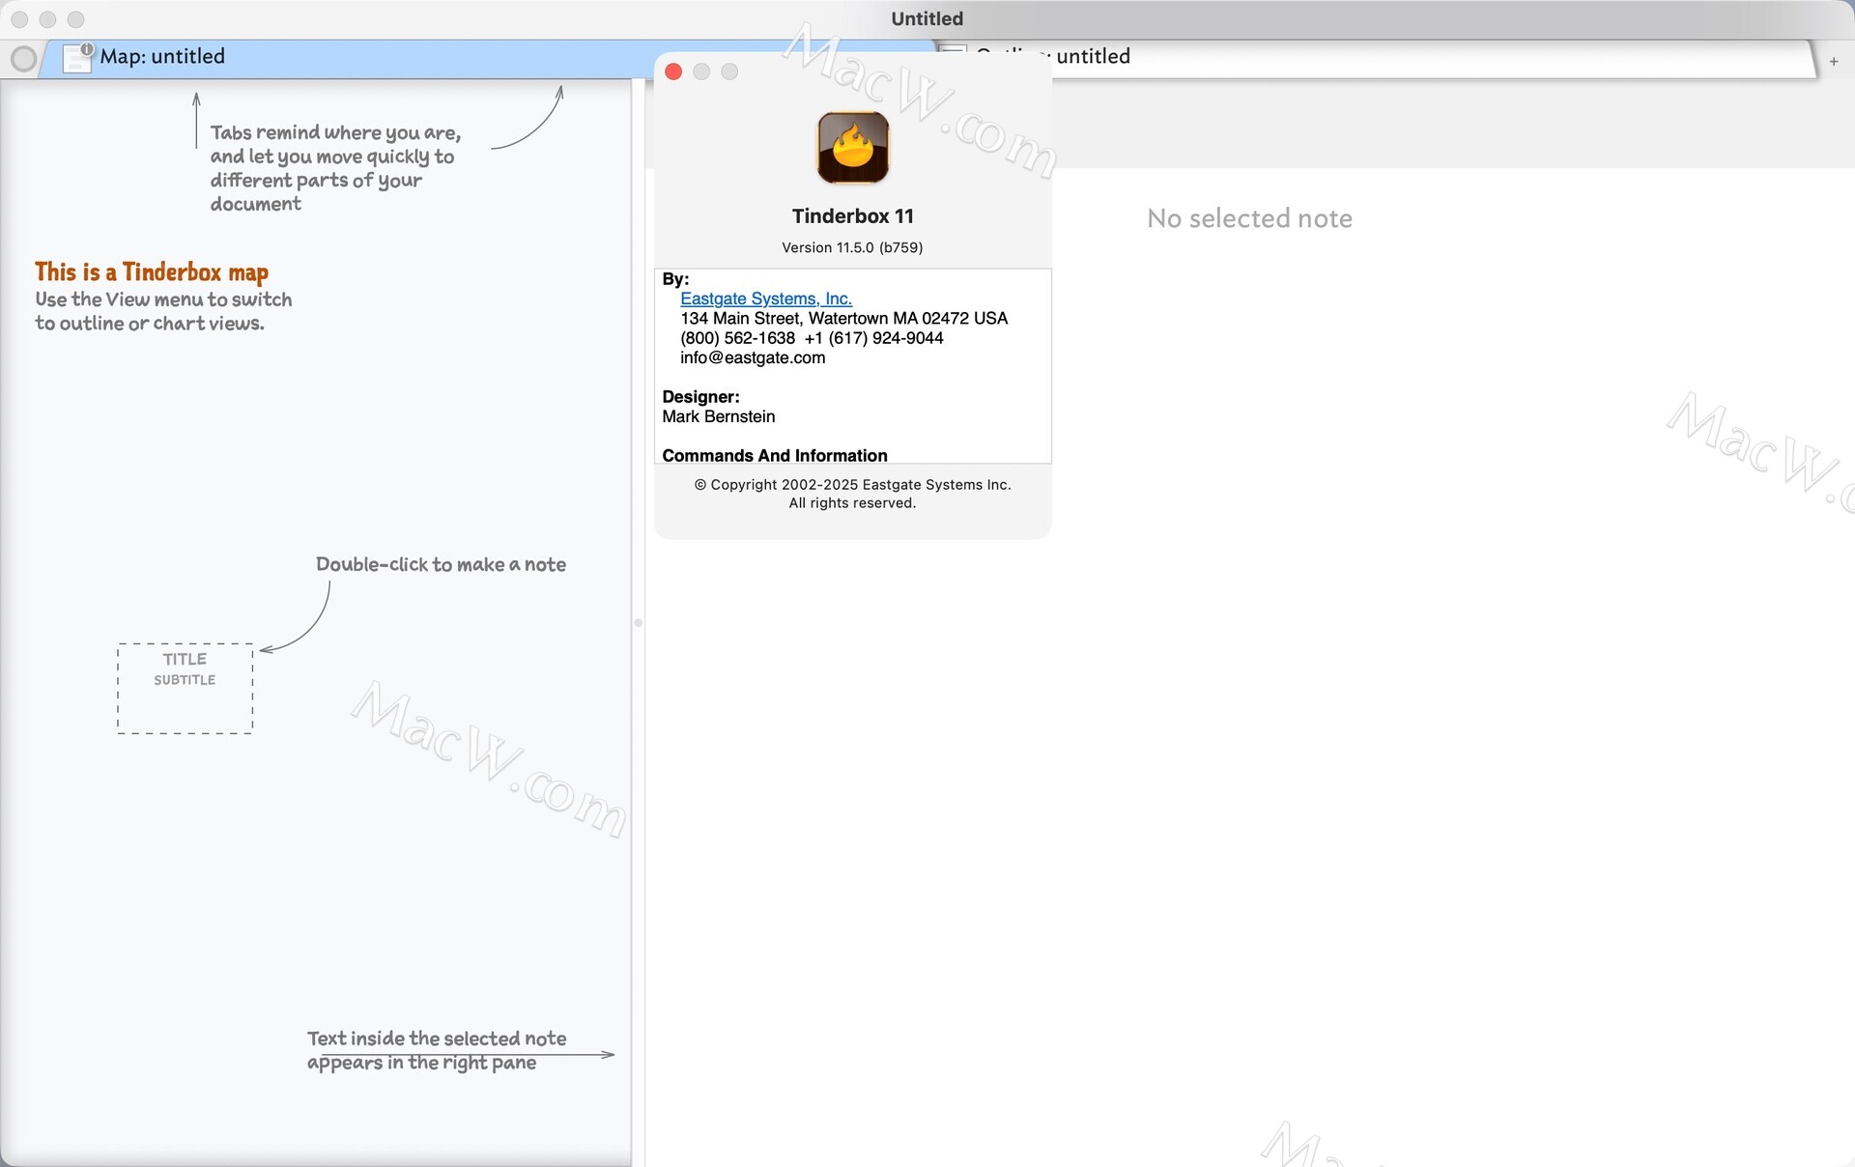The height and width of the screenshot is (1167, 1855).
Task: Click the About window's gray minimize button
Action: pyautogui.click(x=702, y=71)
